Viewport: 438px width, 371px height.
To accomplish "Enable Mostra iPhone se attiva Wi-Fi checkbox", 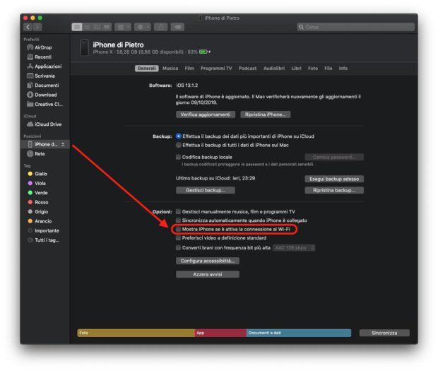I will tap(178, 230).
